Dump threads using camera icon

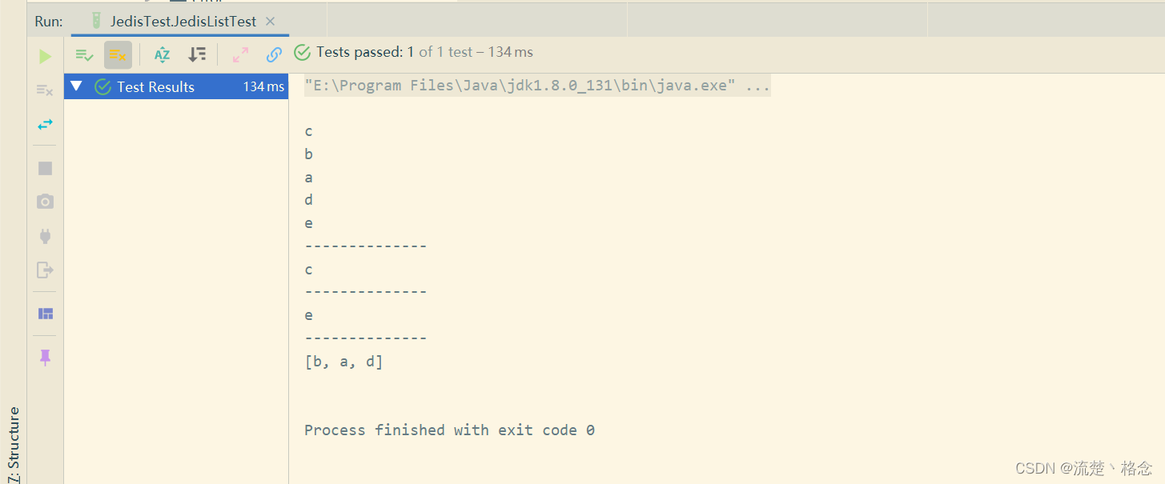tap(45, 202)
